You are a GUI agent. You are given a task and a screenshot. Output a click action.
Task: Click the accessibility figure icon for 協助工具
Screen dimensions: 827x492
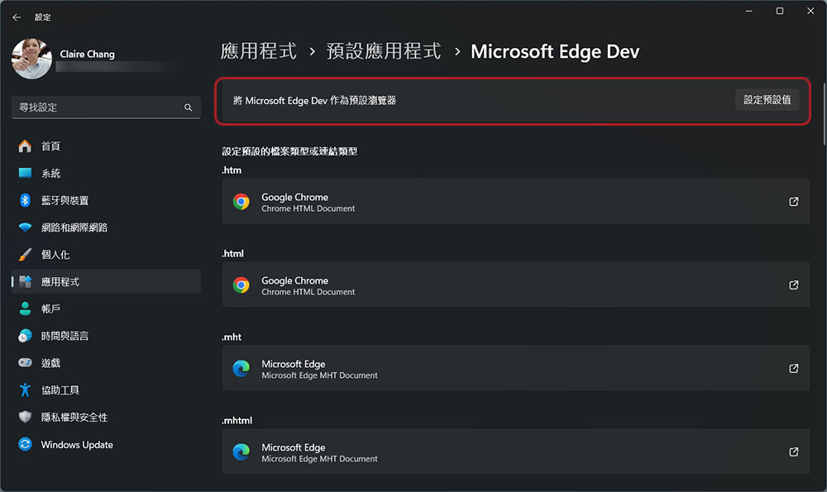pyautogui.click(x=25, y=390)
